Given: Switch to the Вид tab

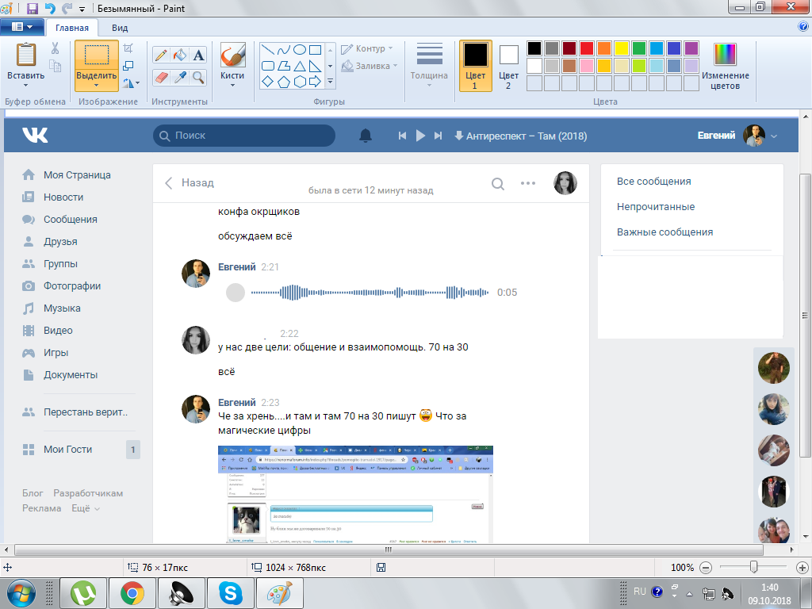Looking at the screenshot, I should click(120, 28).
